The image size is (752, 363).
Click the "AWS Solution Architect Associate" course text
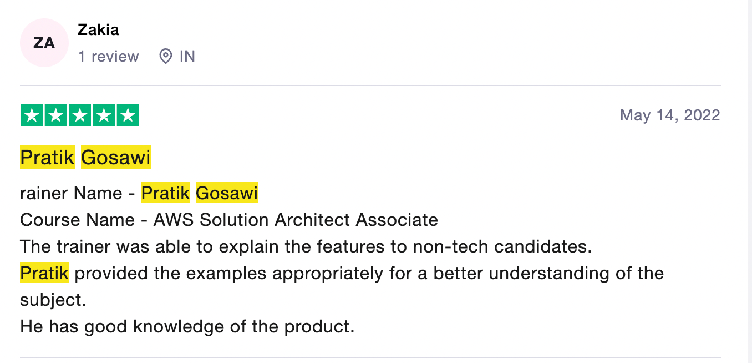point(296,220)
